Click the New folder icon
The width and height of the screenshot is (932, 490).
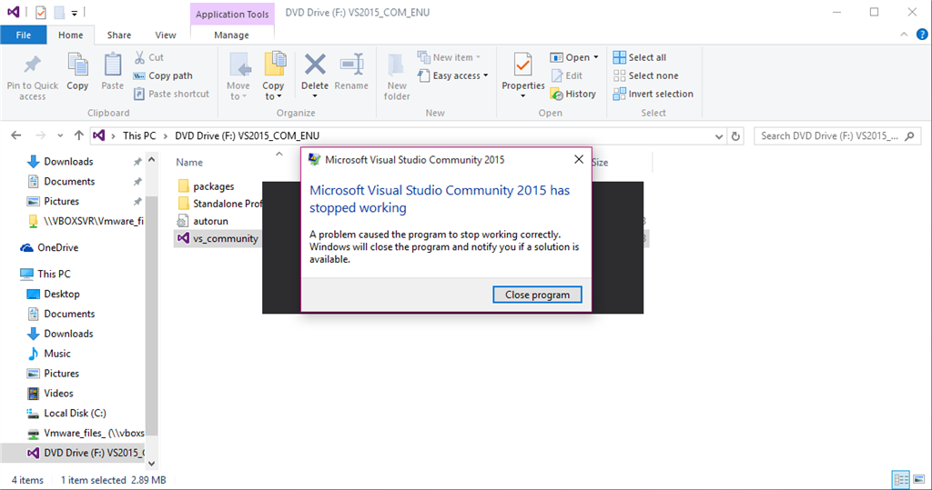[x=396, y=65]
